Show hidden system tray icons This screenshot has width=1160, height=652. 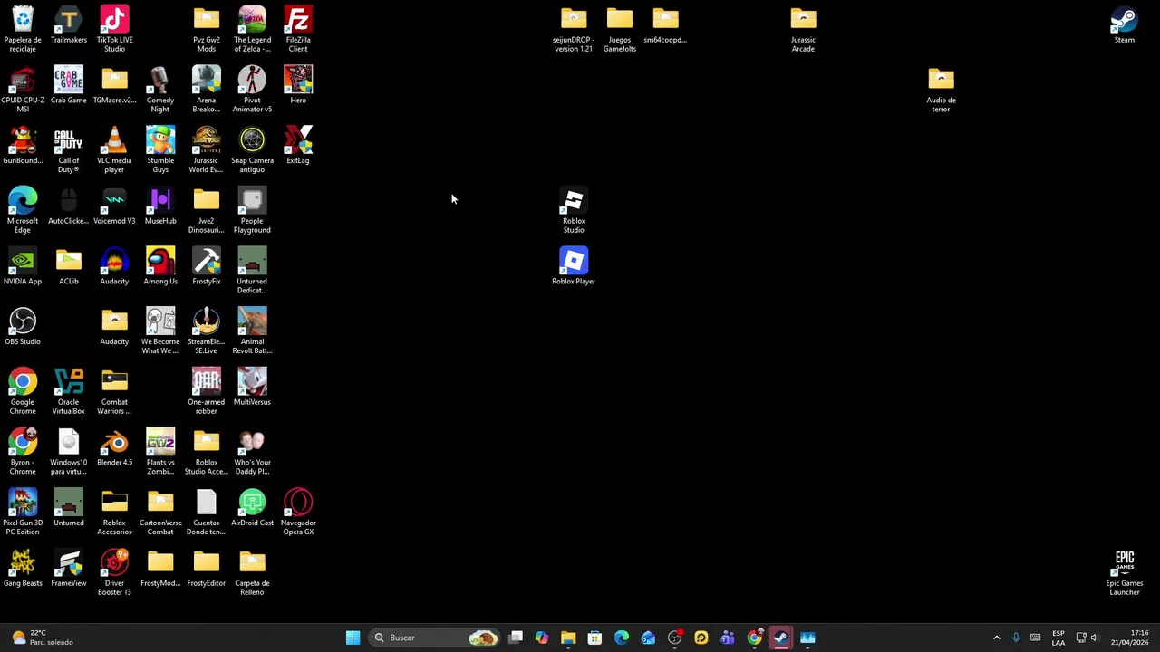pos(997,638)
